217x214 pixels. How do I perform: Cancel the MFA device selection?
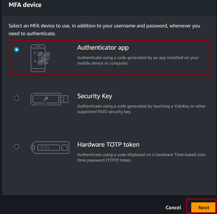pyautogui.click(x=173, y=208)
